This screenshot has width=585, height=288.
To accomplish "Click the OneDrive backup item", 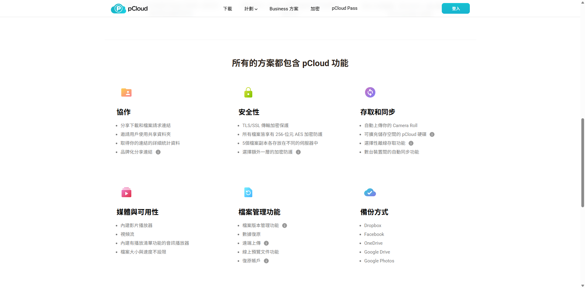I will [373, 243].
